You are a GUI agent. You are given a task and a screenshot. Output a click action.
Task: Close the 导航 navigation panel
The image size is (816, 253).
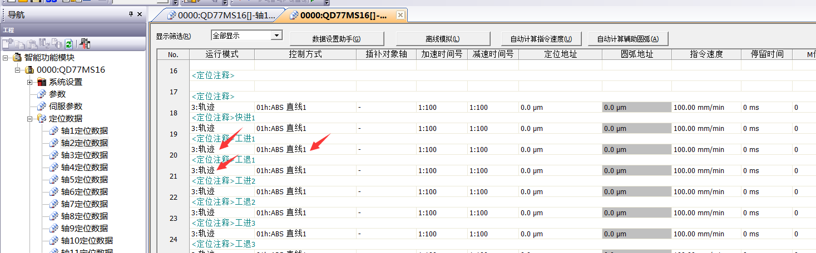(139, 14)
